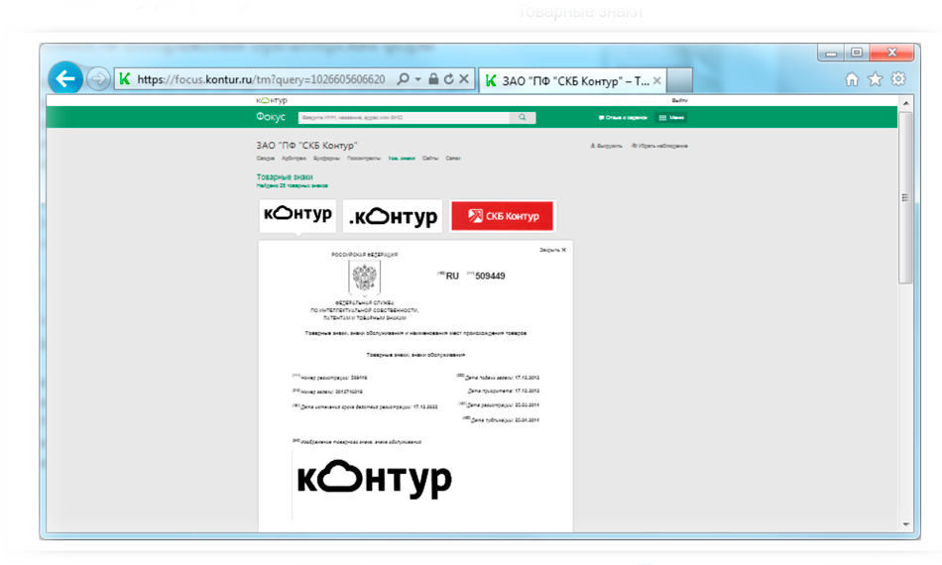The width and height of the screenshot is (942, 565).
Task: Open Отзыв о сервисе feedback link
Action: [x=623, y=118]
